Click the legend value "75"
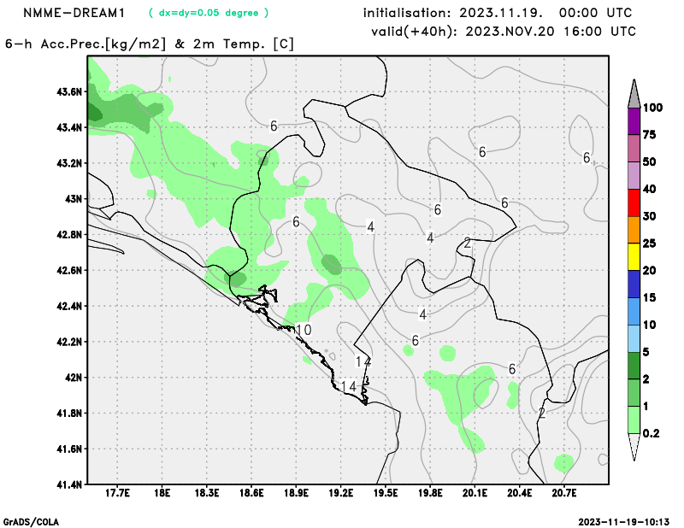The image size is (684, 528). tap(650, 135)
